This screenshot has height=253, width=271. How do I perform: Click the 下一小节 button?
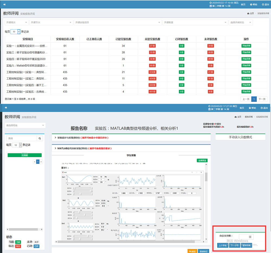coord(234,245)
